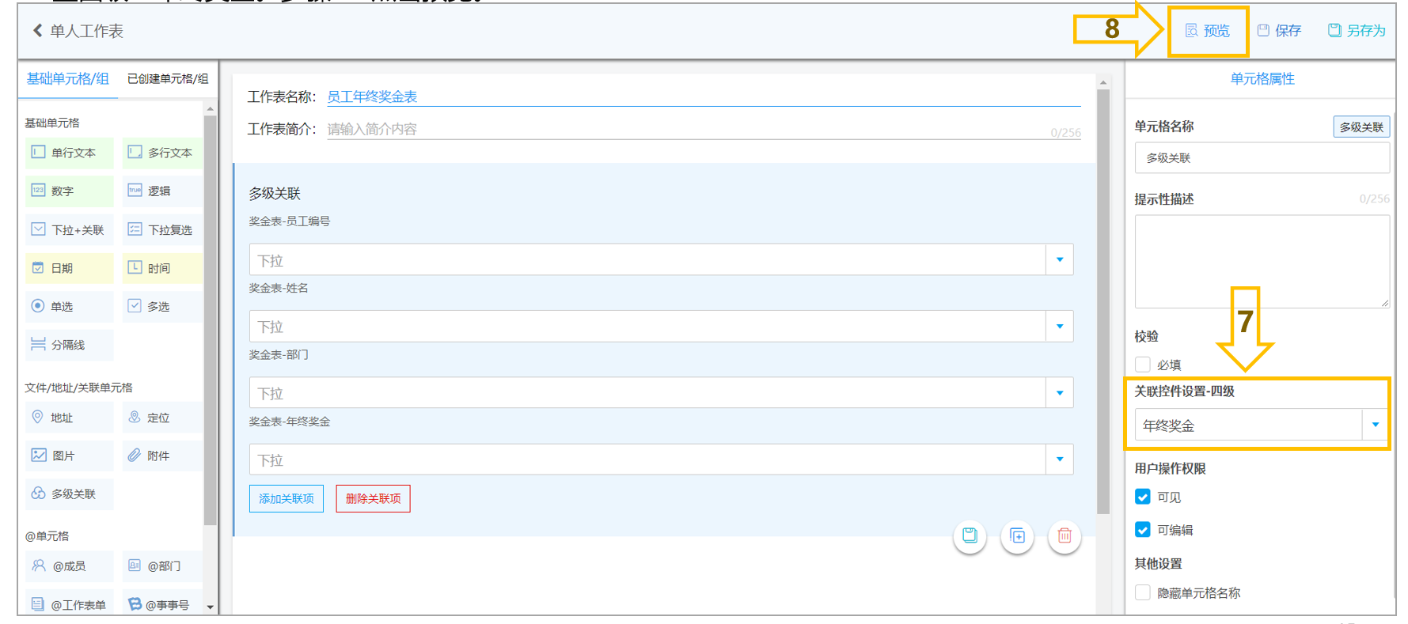Go back using the arrow beside 单人工作表
Screen dimensions: 1408x624
click(37, 31)
